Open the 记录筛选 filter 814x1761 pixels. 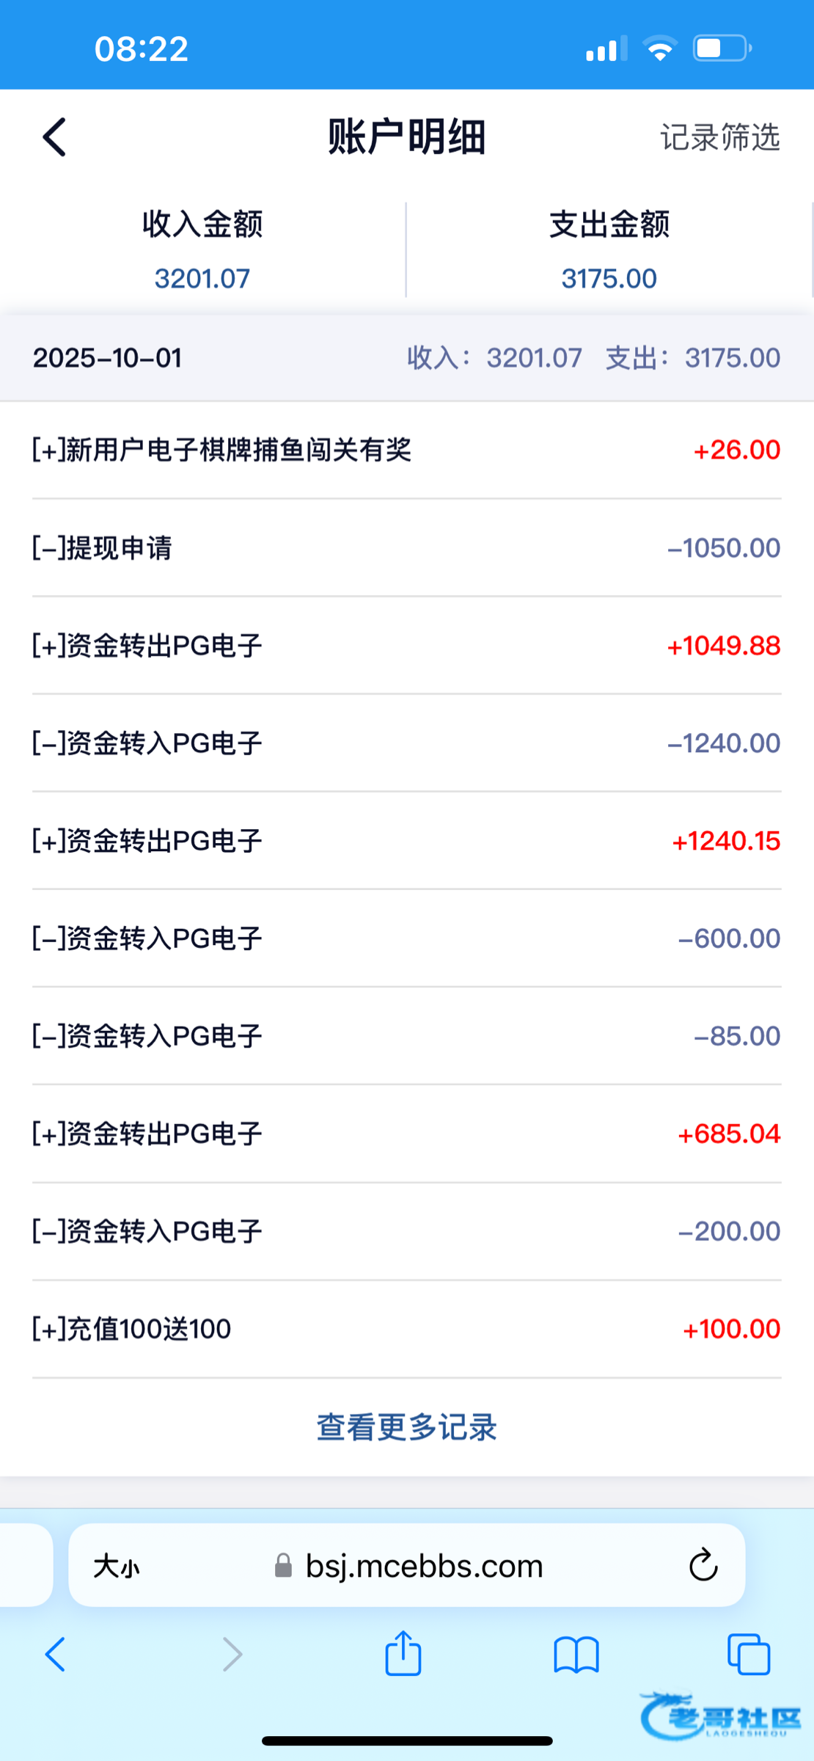point(719,137)
